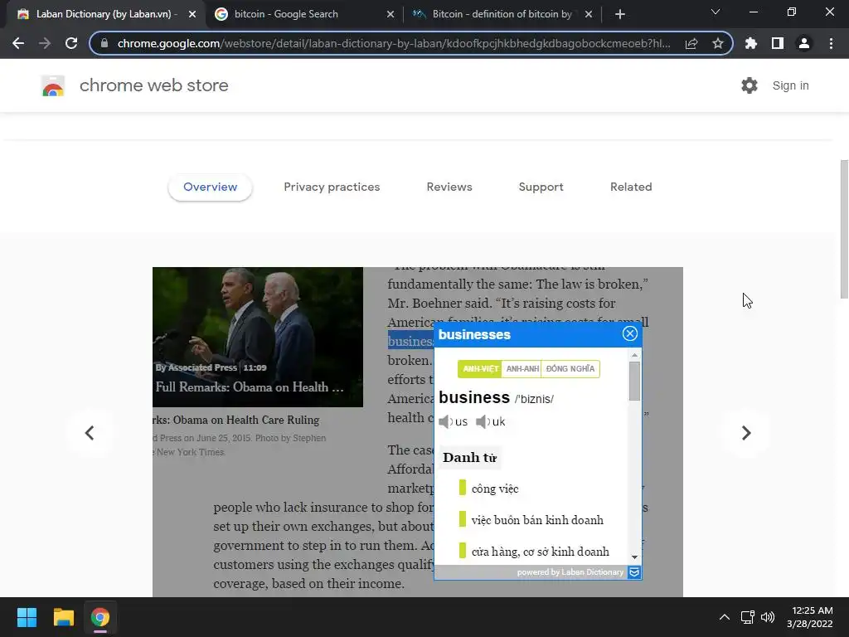Select the ANH-VIỆT dictionary mode
The image size is (849, 637).
click(480, 369)
